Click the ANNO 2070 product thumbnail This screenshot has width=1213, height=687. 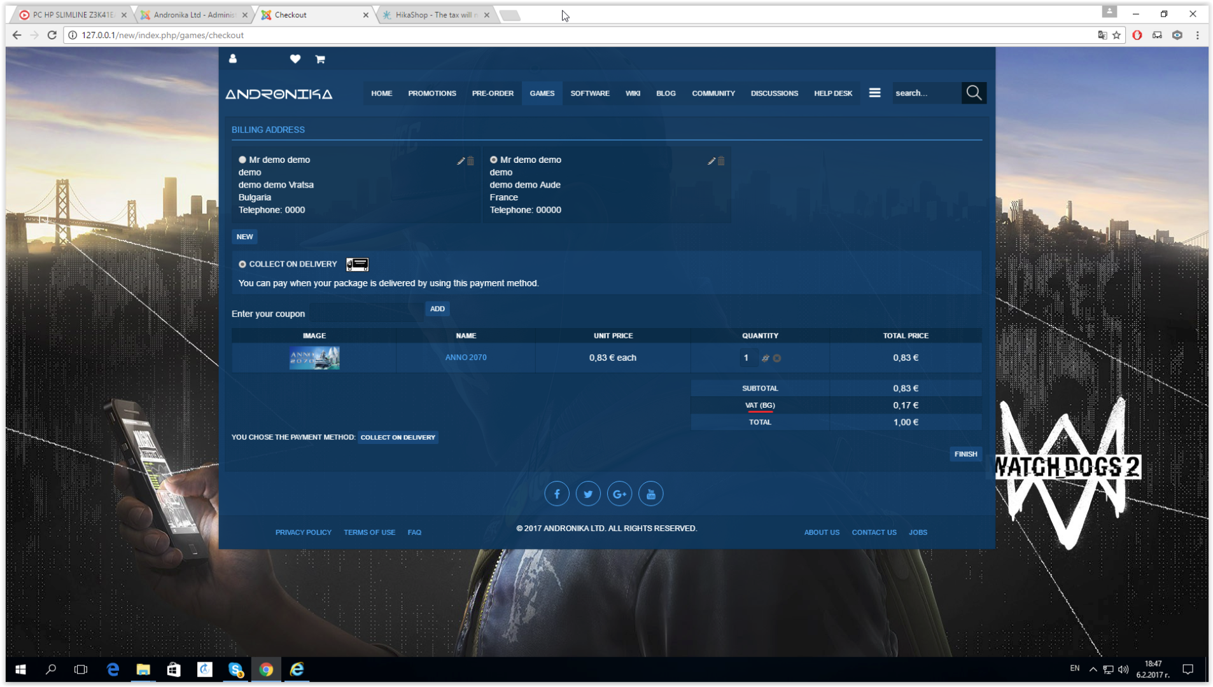314,358
